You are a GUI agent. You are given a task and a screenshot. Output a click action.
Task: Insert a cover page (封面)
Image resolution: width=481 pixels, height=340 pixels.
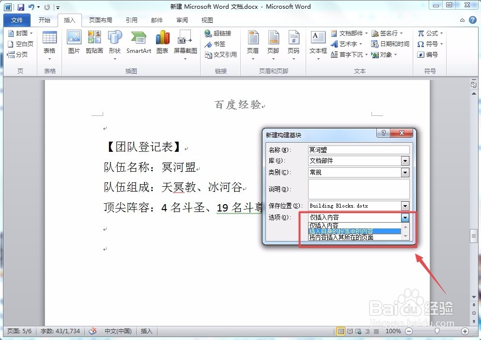pyautogui.click(x=20, y=33)
